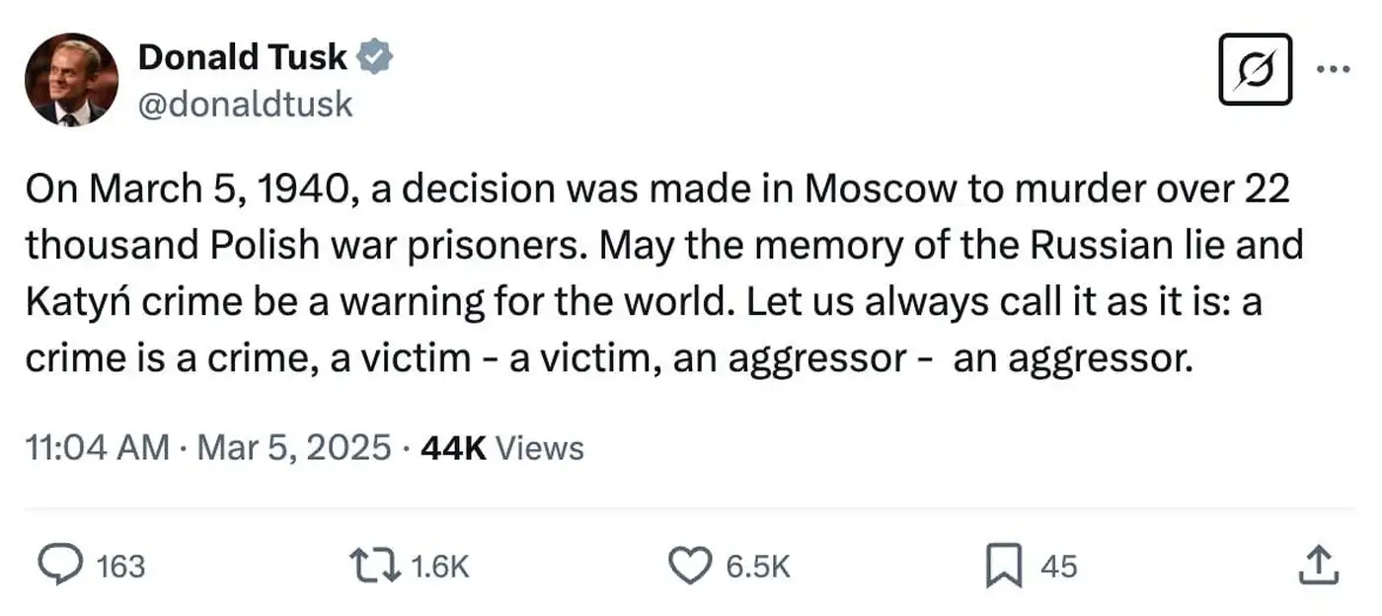Ask Grok about this post

[1255, 68]
